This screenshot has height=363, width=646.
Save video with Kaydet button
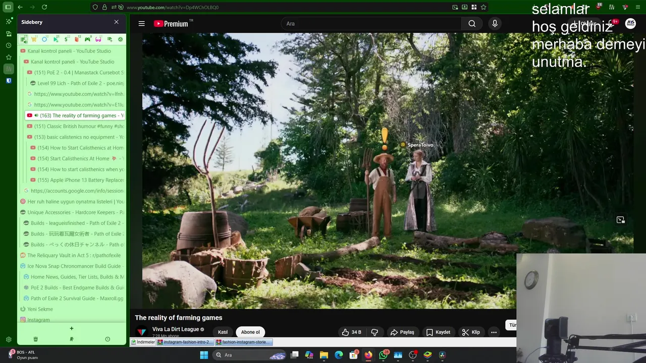[438, 332]
